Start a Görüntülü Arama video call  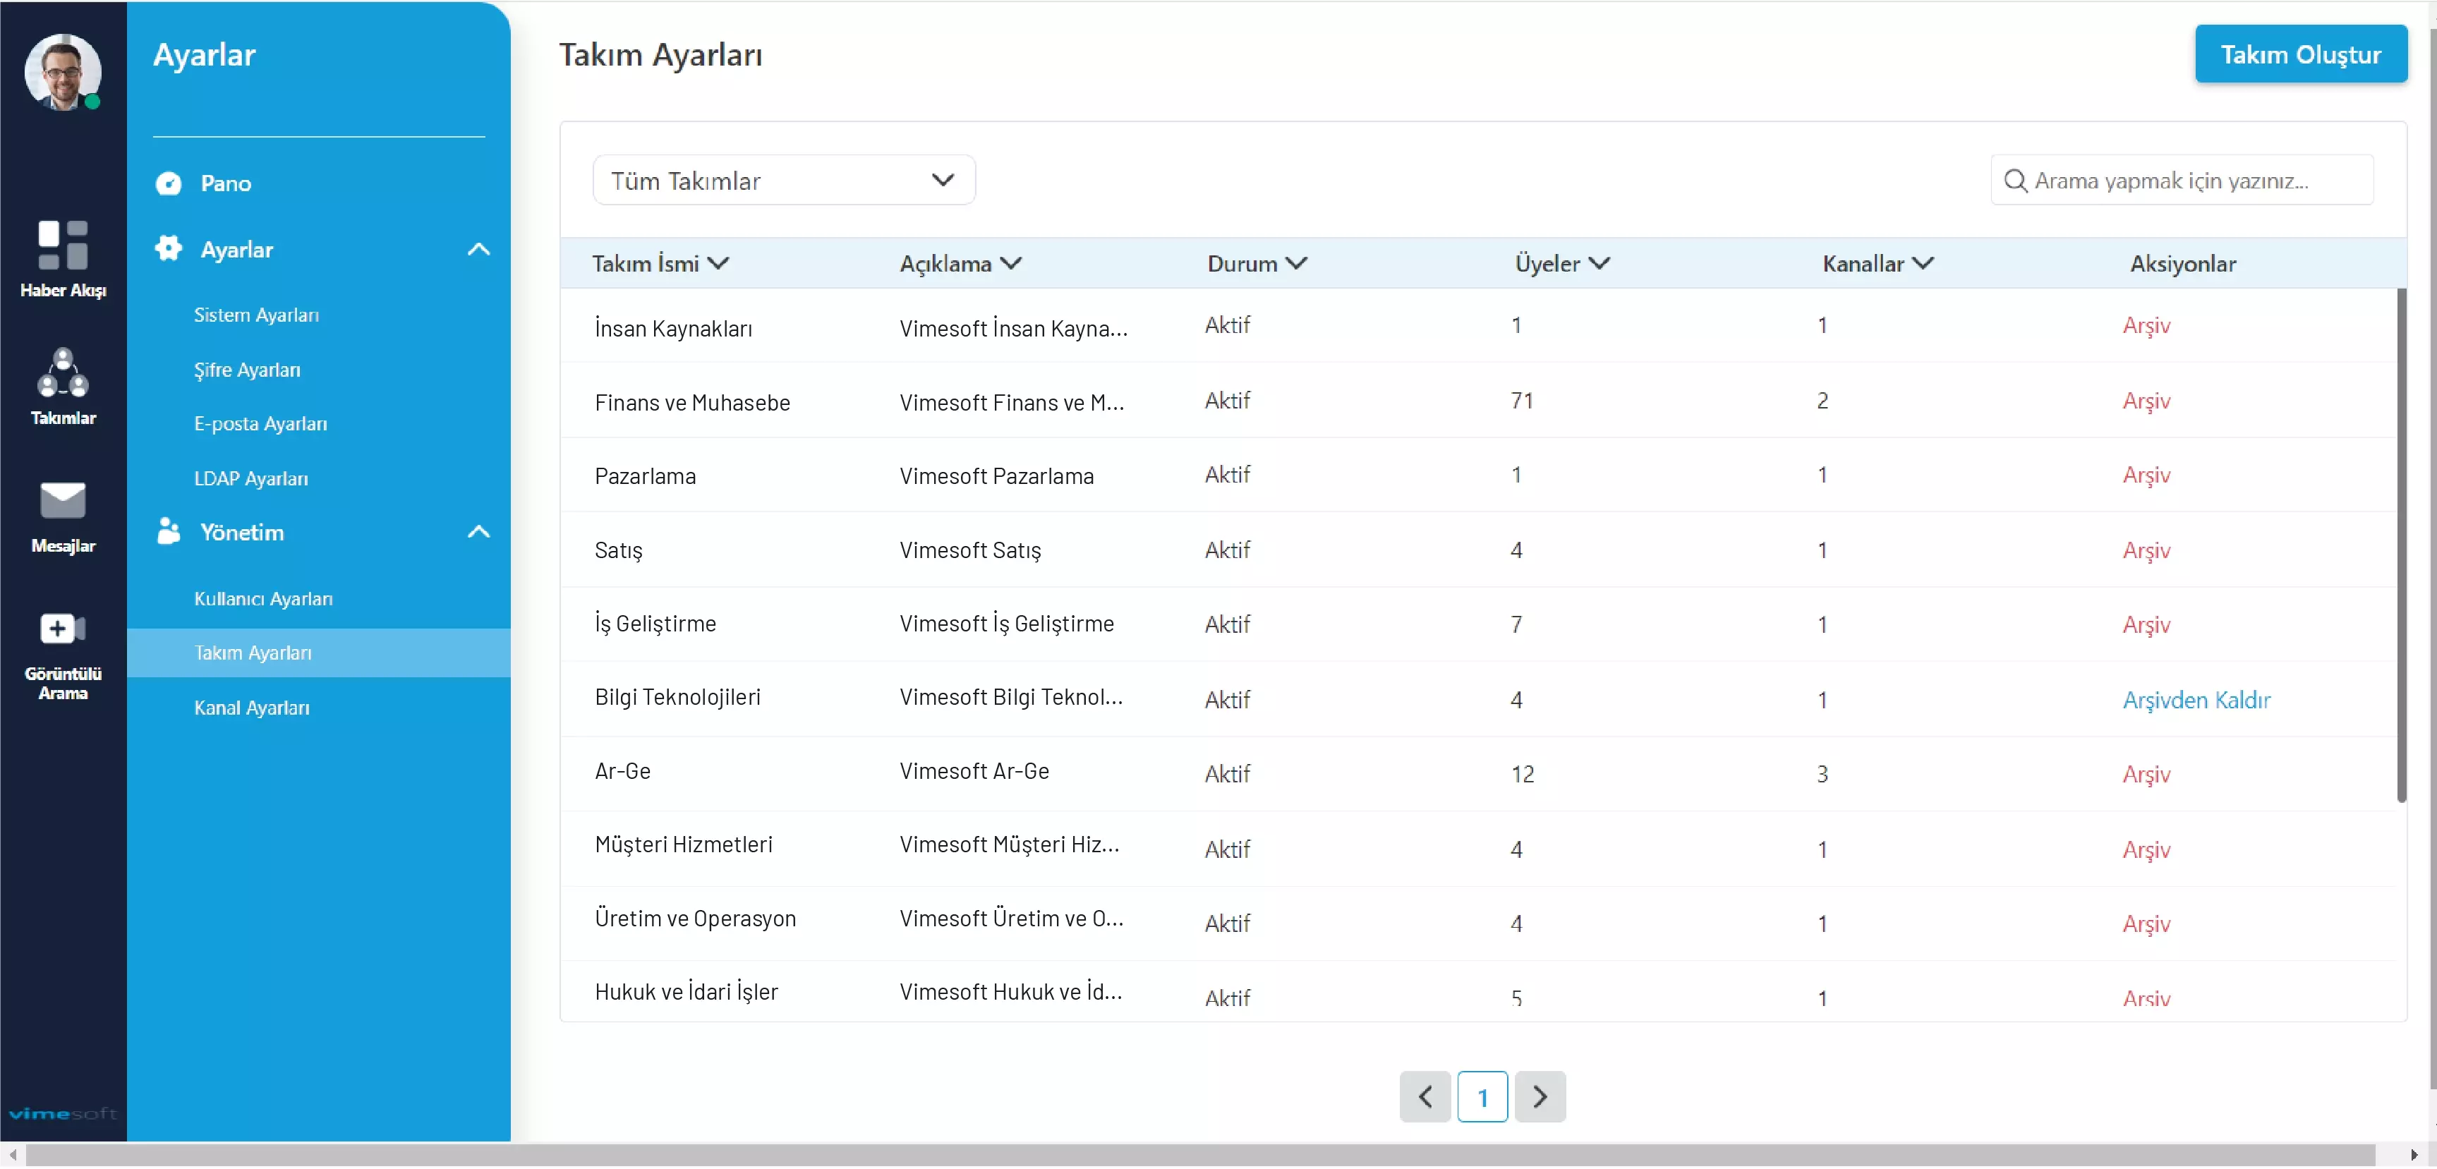coord(62,629)
